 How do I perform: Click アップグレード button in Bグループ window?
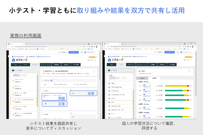point(74,52)
